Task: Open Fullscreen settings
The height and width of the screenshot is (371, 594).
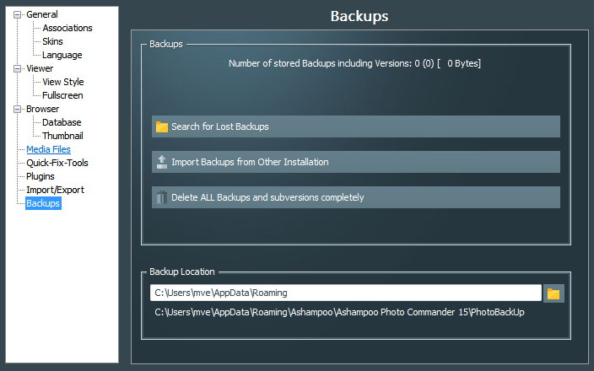Action: click(62, 95)
